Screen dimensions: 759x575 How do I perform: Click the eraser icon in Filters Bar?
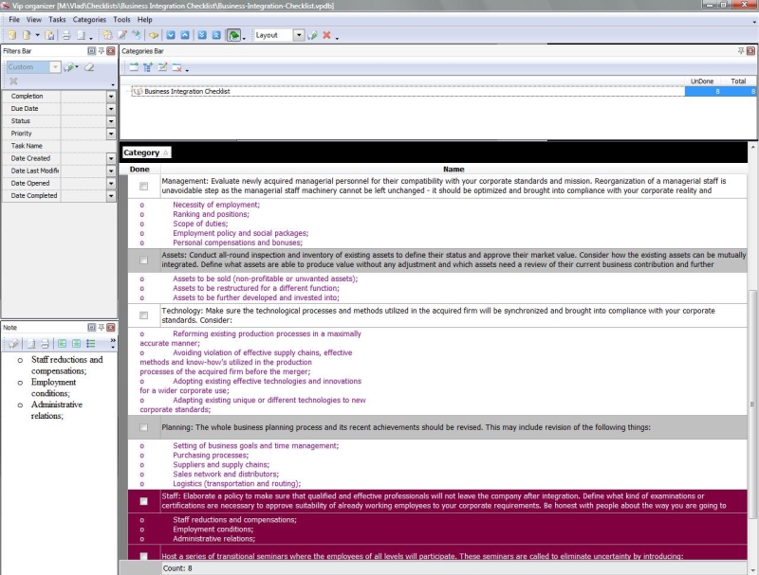click(x=89, y=67)
